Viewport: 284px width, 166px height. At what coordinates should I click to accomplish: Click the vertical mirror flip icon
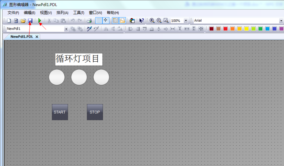(x=113, y=29)
